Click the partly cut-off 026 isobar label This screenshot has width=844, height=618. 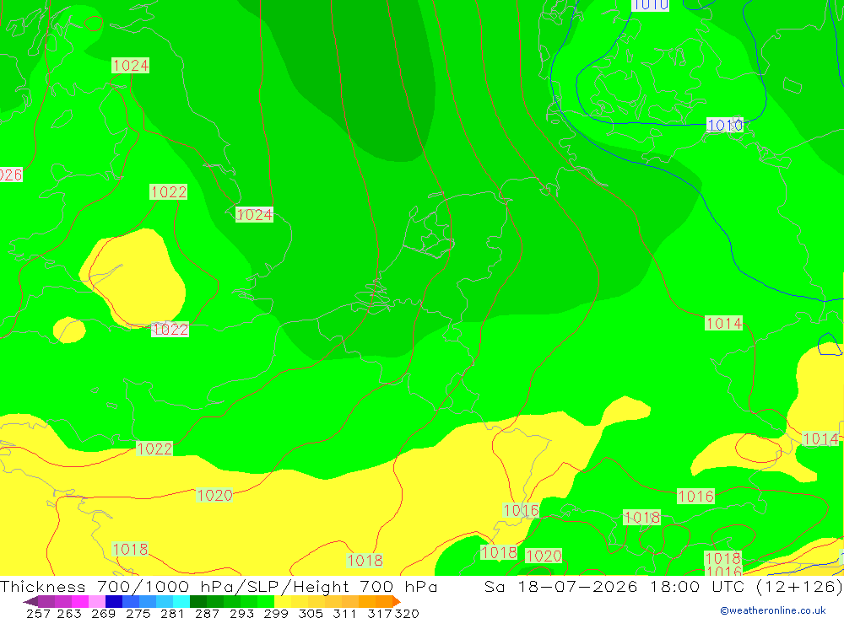[11, 175]
